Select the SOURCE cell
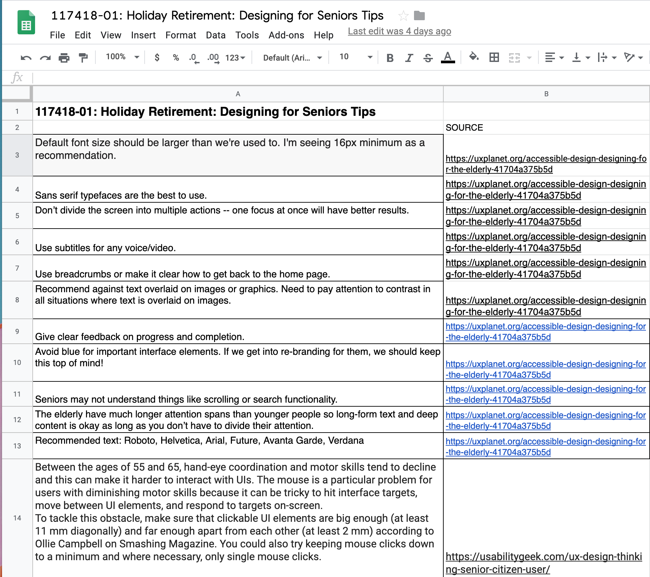Screen dimensions: 650x577 pos(546,128)
